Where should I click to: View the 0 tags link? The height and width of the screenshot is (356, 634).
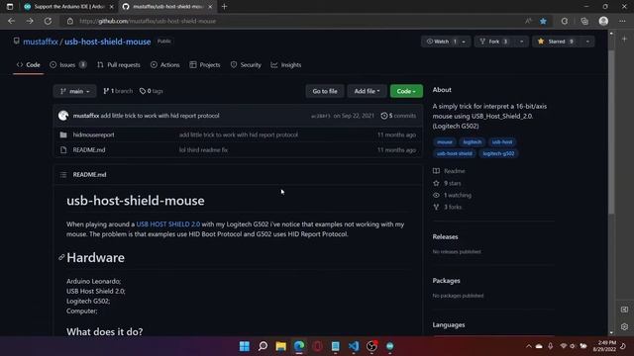(152, 91)
